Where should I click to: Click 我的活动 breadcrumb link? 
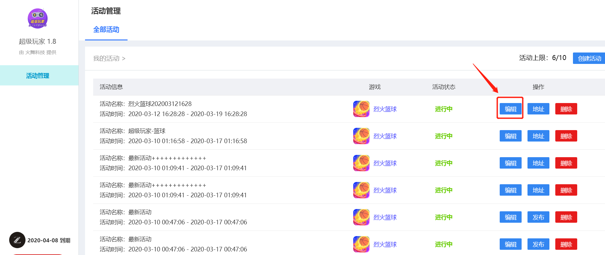coord(106,58)
